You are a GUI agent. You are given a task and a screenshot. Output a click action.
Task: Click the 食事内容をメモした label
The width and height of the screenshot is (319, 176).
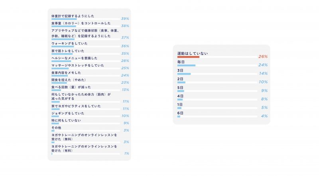pyautogui.click(x=66, y=73)
